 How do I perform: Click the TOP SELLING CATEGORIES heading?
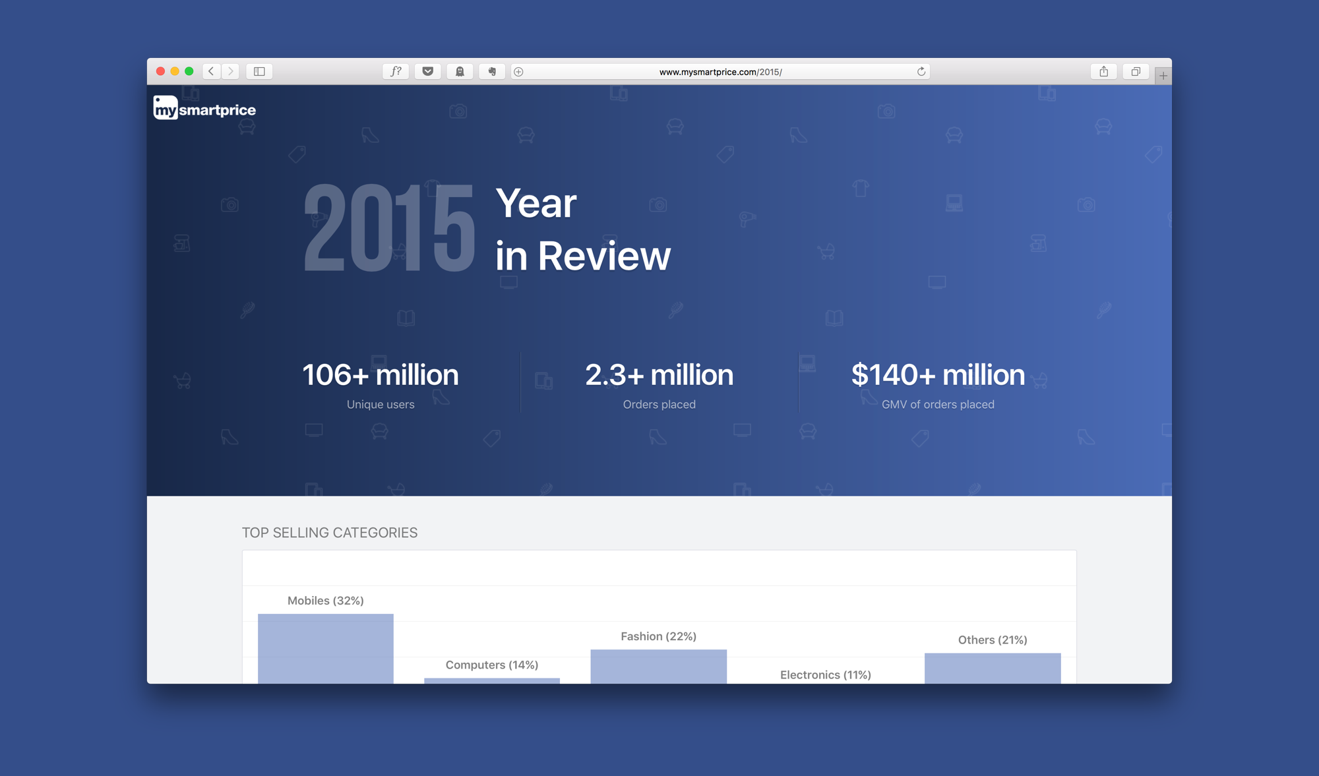coord(330,533)
